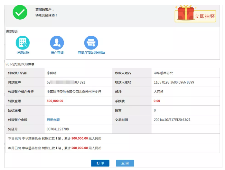The image size is (225, 170).
Task: Click the 查询/打印转账回单 printer icon
Action: (x=91, y=43)
